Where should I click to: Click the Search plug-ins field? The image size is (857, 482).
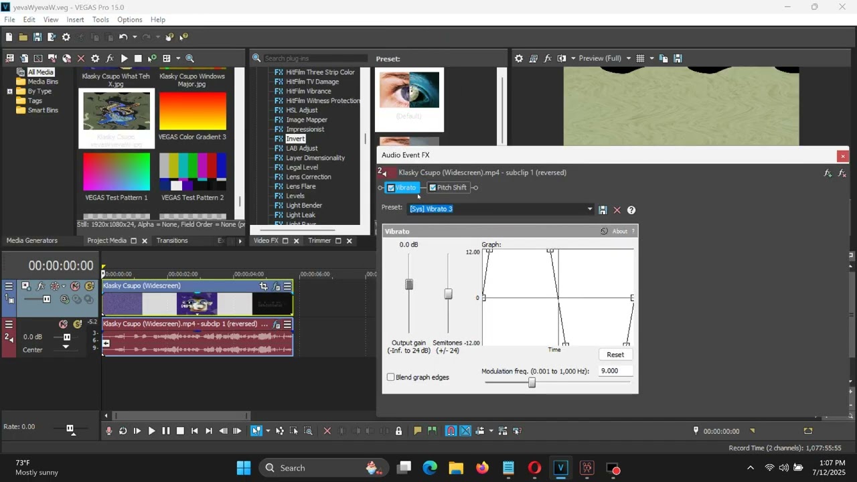click(x=315, y=58)
